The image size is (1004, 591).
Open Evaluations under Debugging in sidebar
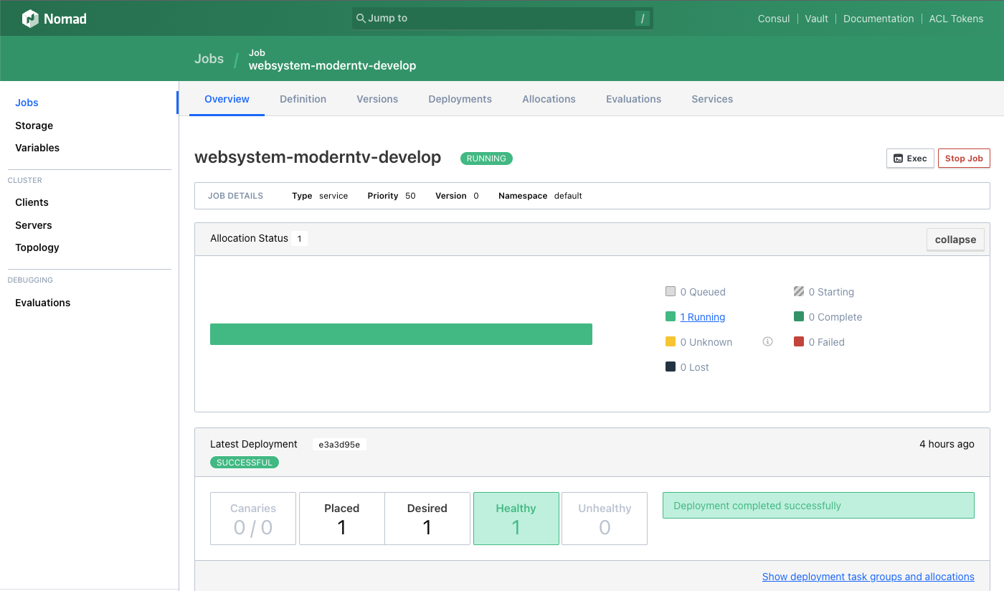click(x=43, y=303)
